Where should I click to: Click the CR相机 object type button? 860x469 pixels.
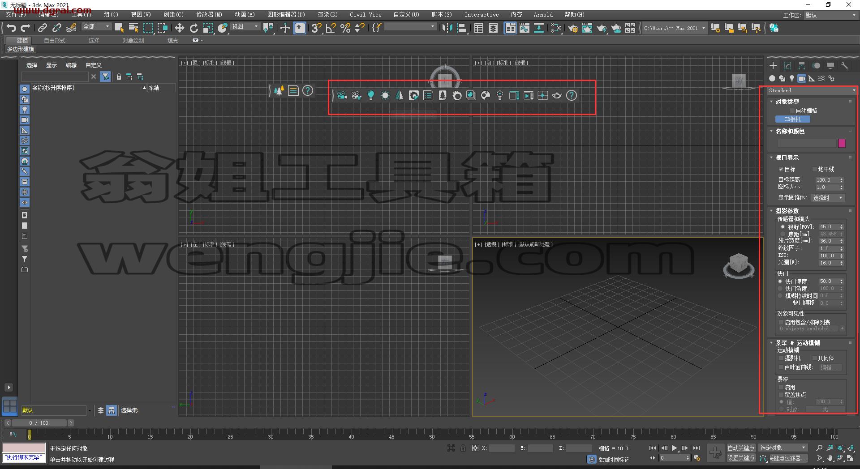pos(793,119)
